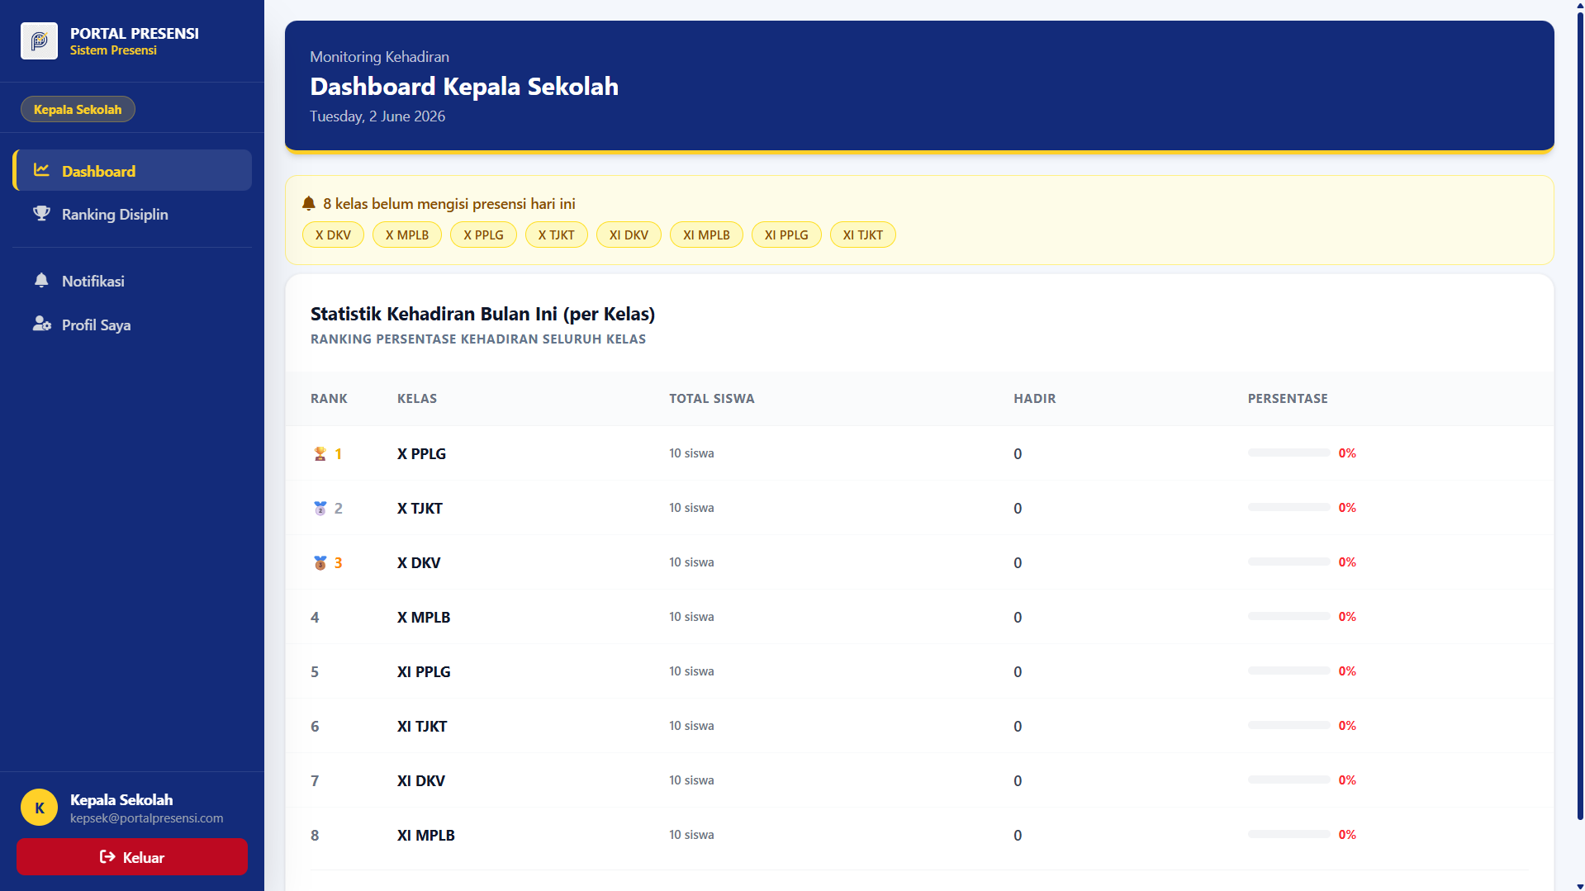Click the X PPLG row progress bar

[x=1288, y=453]
